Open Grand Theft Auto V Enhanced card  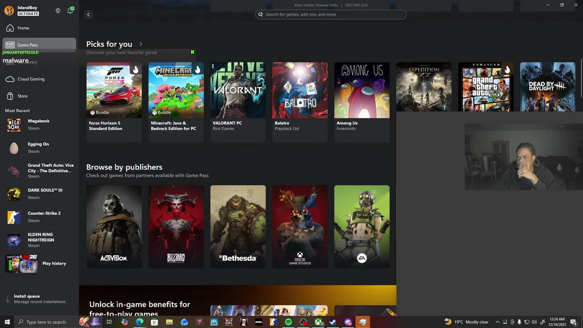pyautogui.click(x=486, y=87)
